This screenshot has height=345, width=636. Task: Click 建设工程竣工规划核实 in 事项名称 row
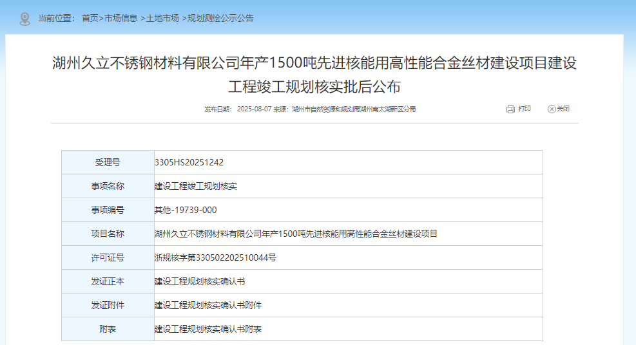click(x=196, y=186)
